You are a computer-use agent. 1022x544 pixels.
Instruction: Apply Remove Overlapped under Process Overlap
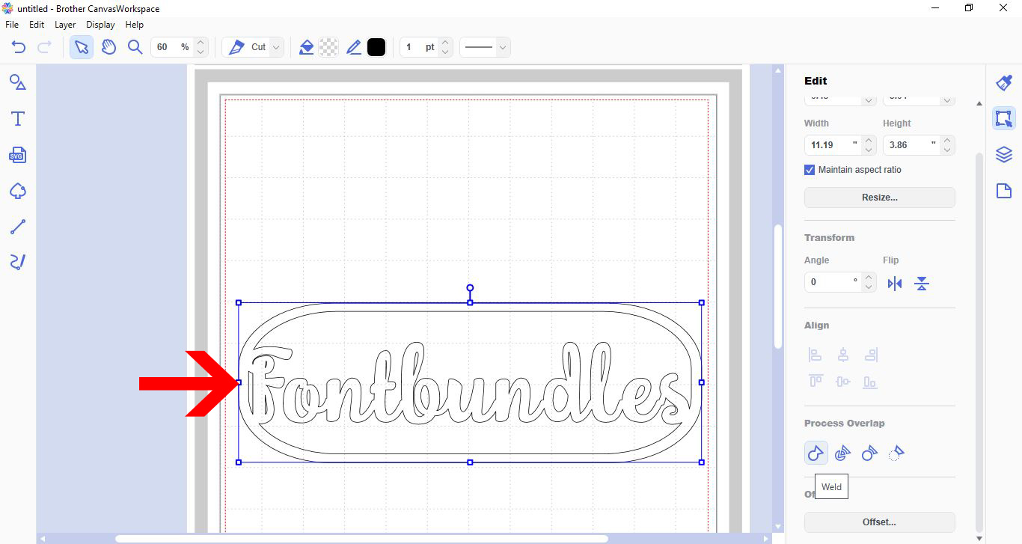[869, 453]
